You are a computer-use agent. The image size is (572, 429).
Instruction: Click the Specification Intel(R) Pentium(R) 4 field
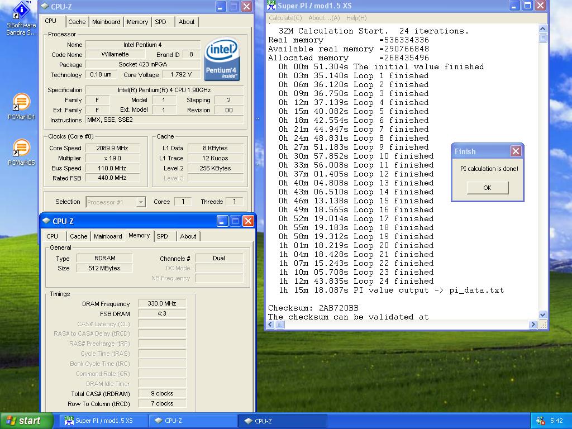point(165,90)
